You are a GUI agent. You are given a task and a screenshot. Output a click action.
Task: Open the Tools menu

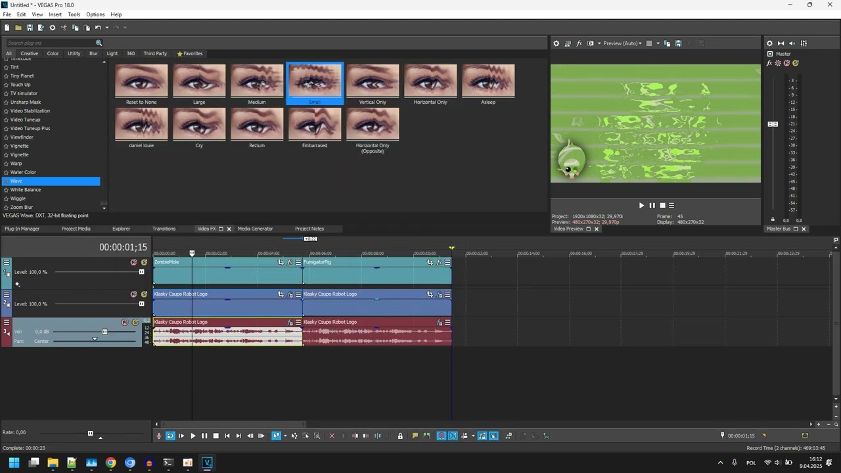[x=74, y=14]
